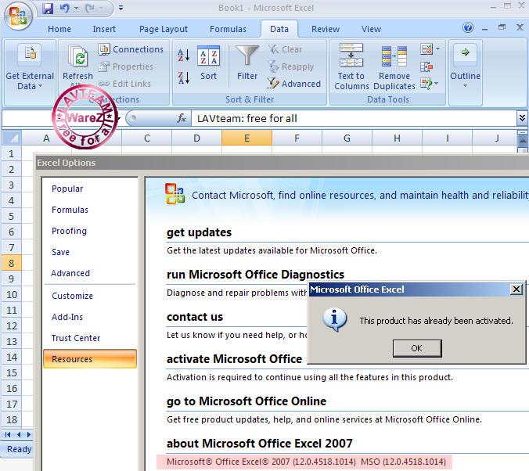Open the Home ribbon tab
529x471 pixels.
point(59,30)
